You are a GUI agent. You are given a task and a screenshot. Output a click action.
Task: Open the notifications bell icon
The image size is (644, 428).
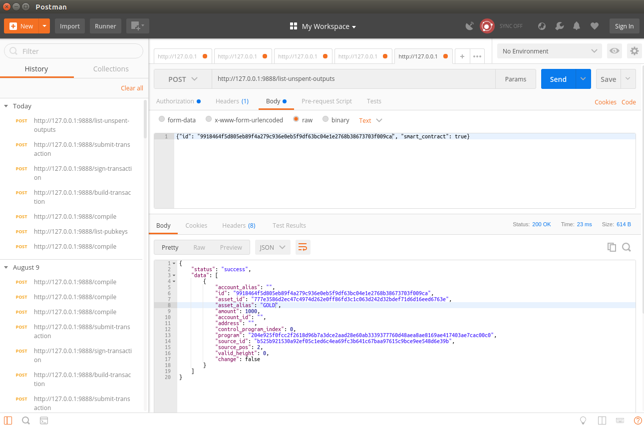pyautogui.click(x=577, y=26)
